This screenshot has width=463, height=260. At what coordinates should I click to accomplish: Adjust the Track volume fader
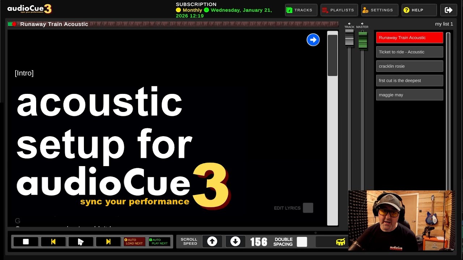pos(349,38)
